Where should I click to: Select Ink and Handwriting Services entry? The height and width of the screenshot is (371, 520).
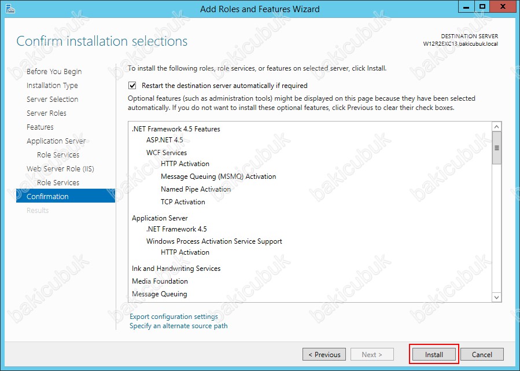pos(176,269)
